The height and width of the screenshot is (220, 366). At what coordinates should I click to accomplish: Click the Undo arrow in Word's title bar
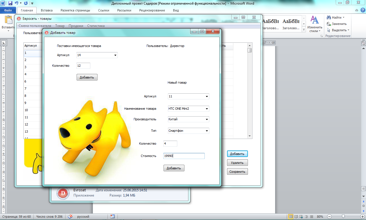tap(16, 3)
